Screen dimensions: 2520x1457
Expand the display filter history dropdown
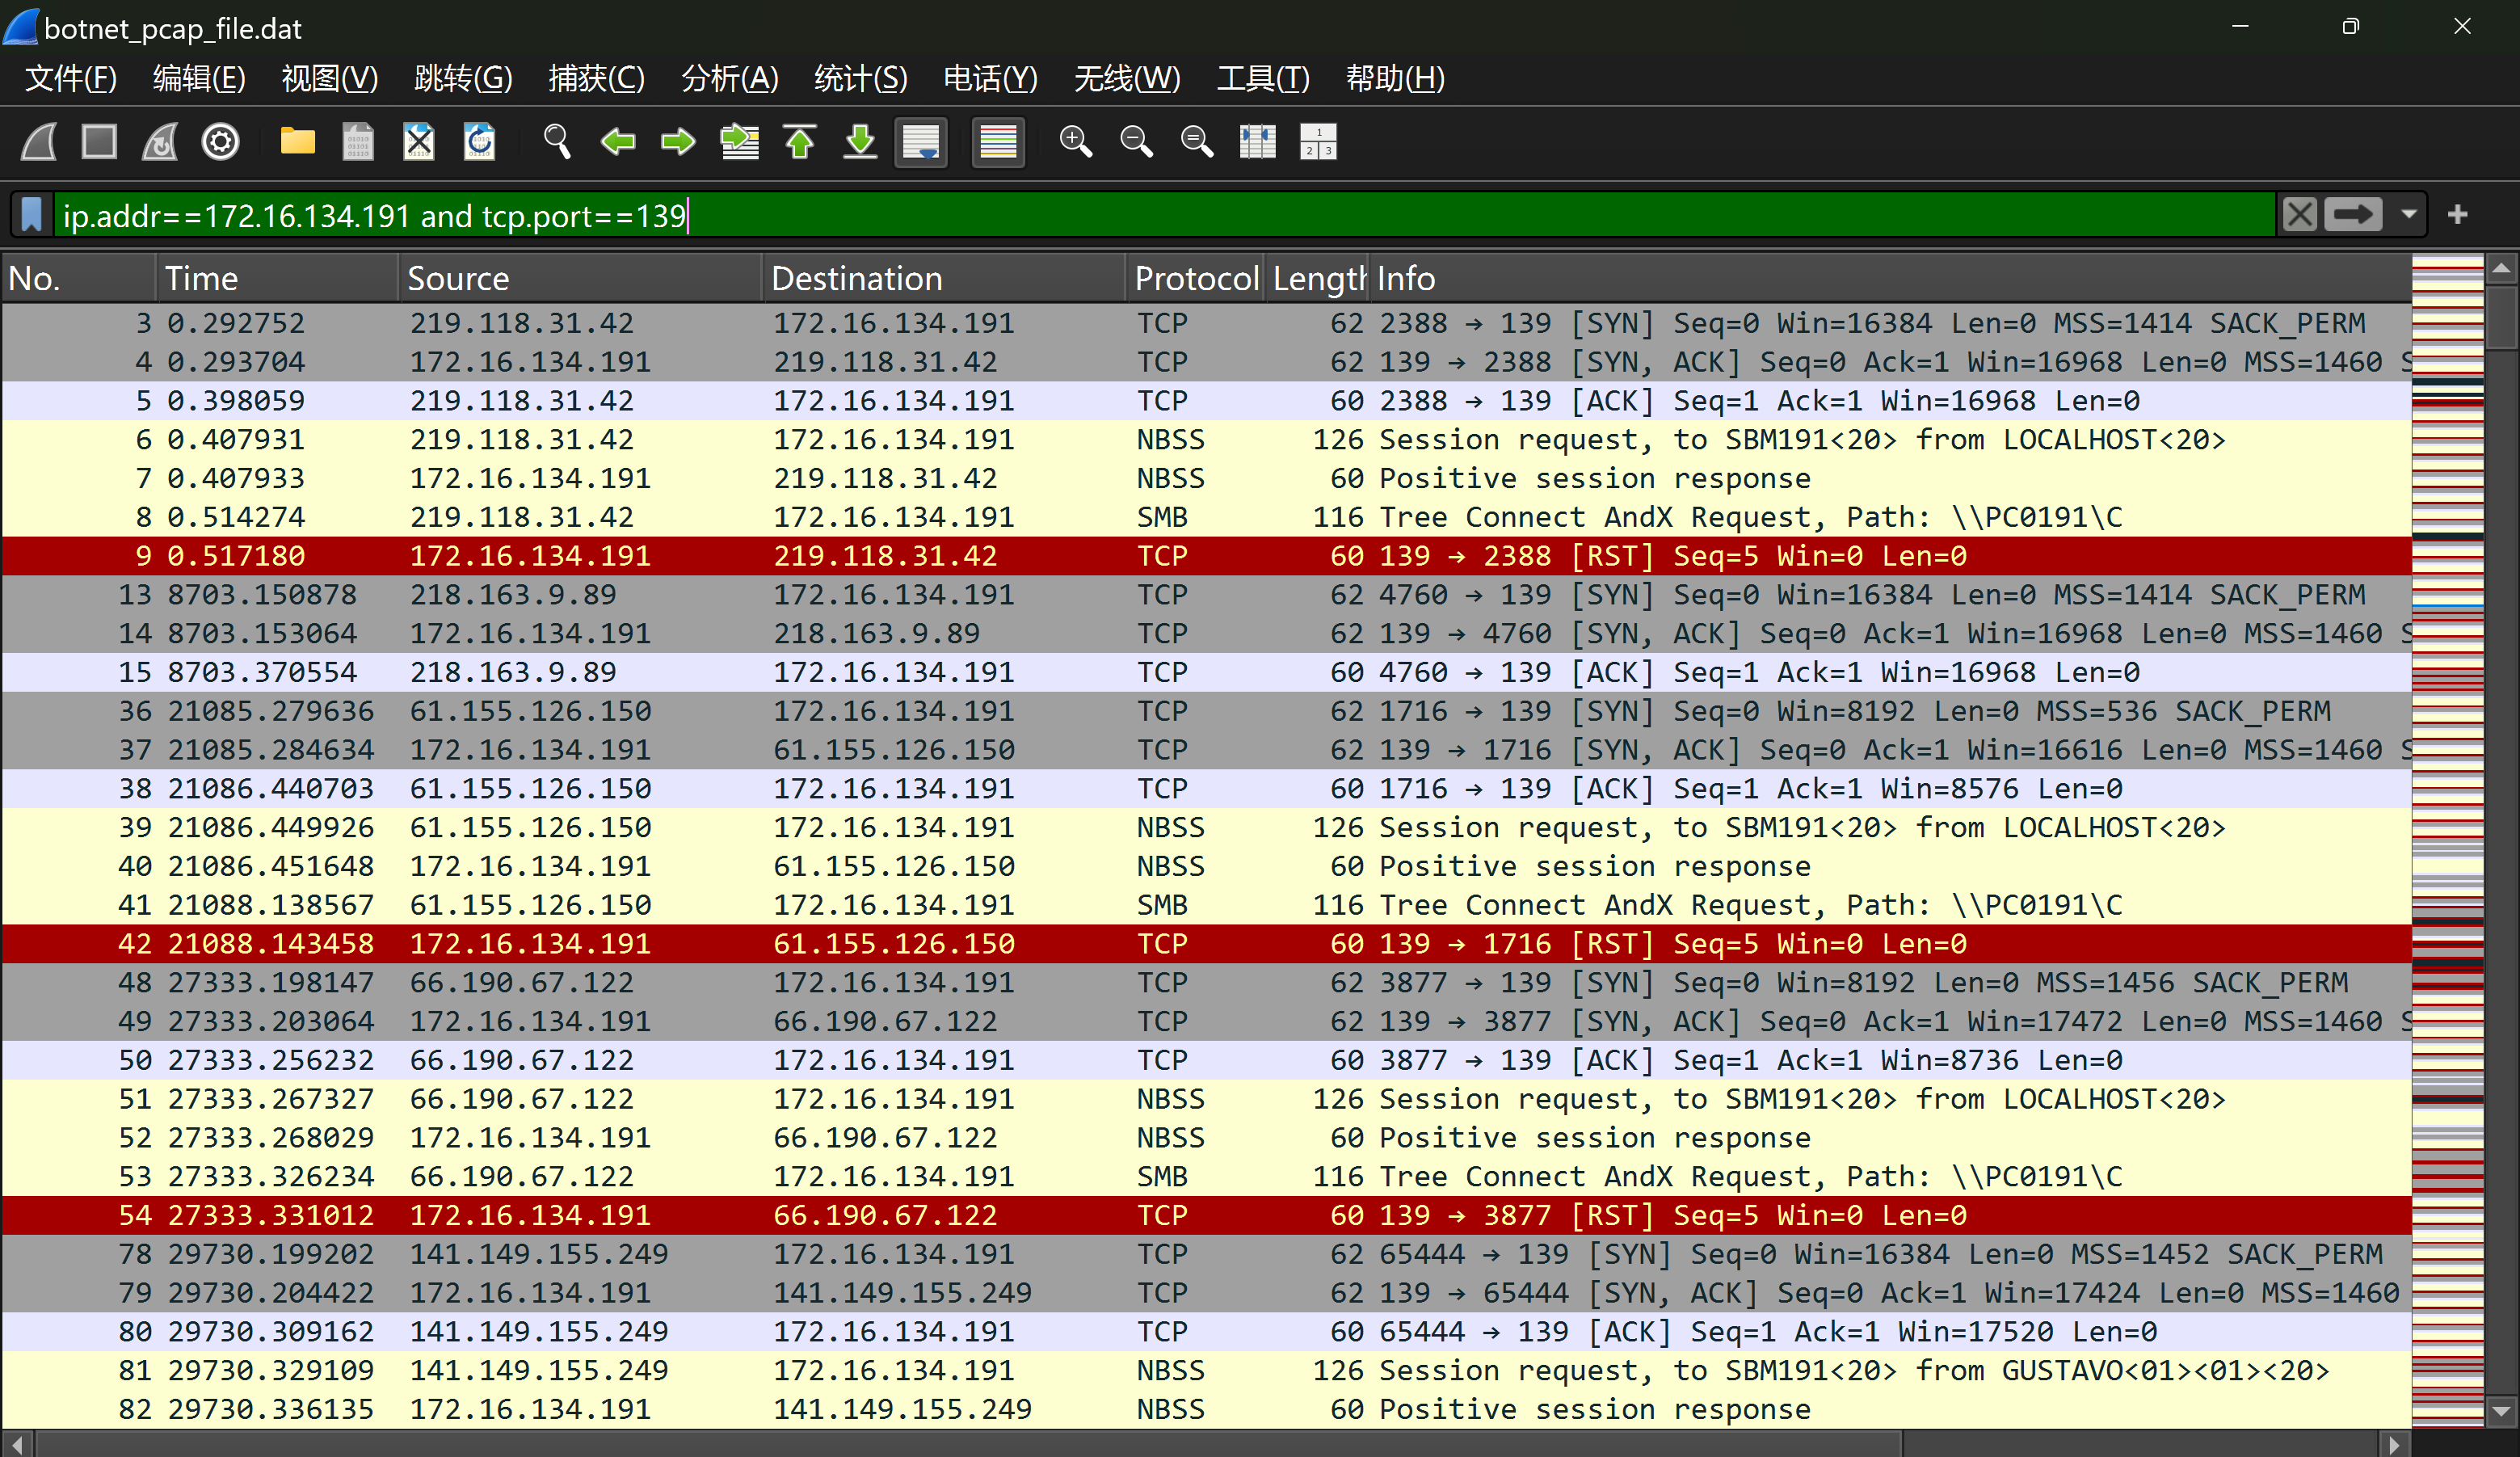2408,215
